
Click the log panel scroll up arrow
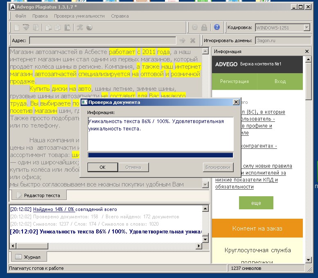pyautogui.click(x=205, y=208)
